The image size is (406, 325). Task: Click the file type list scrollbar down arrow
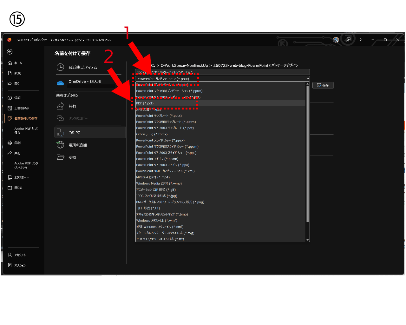pos(307,240)
